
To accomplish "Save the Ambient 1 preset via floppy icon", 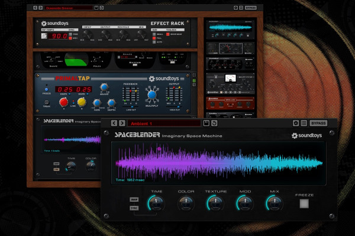I will (x=206, y=123).
